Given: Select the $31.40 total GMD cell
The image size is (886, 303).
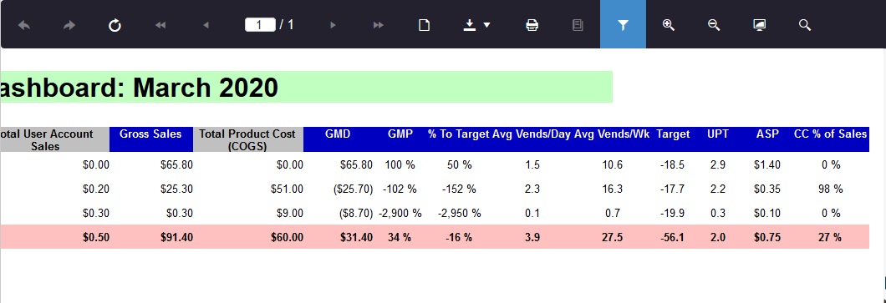Looking at the screenshot, I should 356,238.
